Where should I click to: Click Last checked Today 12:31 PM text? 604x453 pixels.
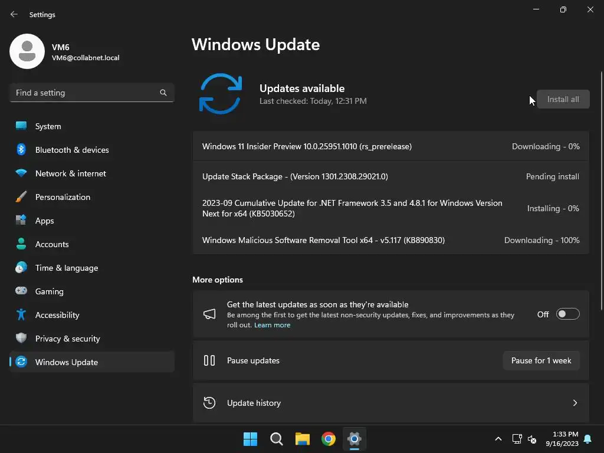pyautogui.click(x=313, y=101)
